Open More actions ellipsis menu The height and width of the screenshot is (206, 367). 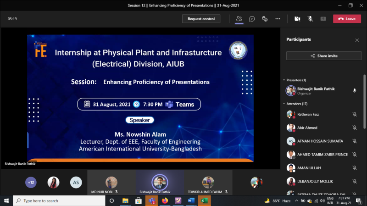[x=278, y=19]
